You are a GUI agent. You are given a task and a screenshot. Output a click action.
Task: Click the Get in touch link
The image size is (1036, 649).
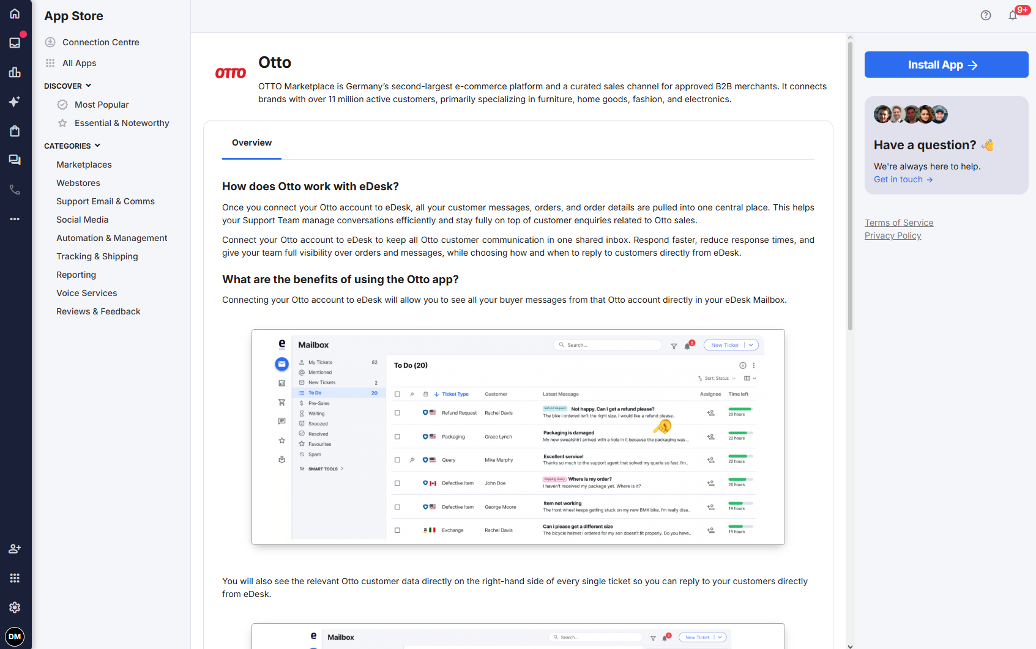[x=903, y=179]
